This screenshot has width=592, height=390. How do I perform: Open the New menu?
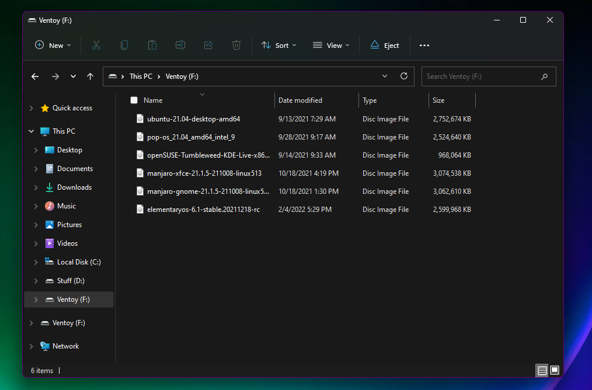coord(53,45)
